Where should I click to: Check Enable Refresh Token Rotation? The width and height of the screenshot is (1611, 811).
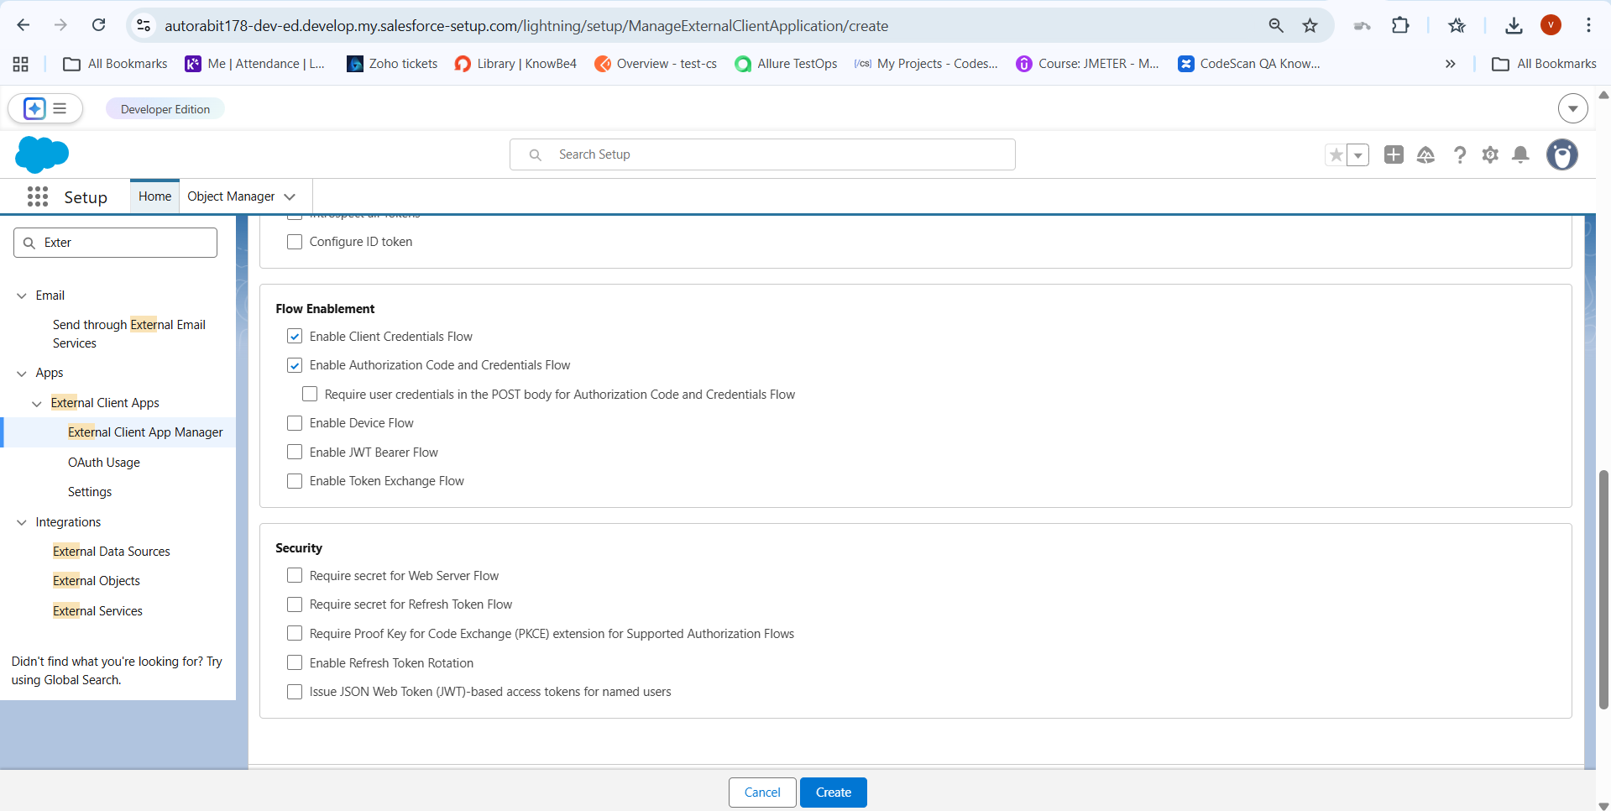(x=295, y=663)
